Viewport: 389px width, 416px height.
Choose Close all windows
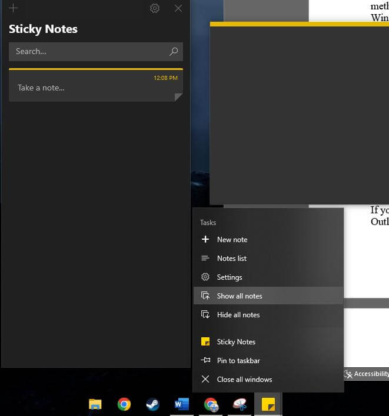[268, 380]
